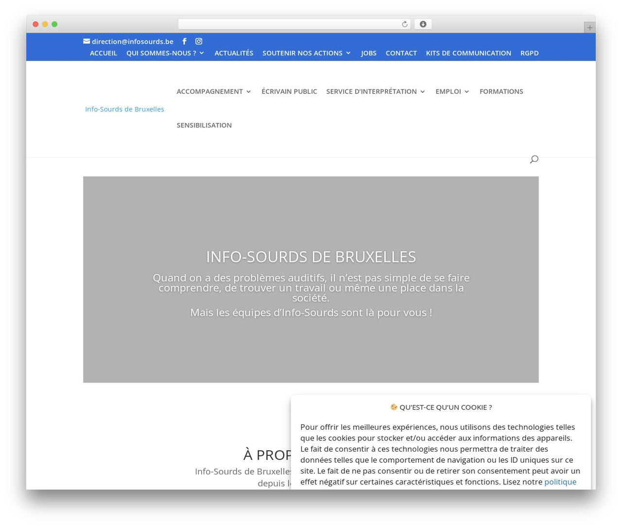Open the Écrivain public menu item
This screenshot has width=622, height=527.
(x=289, y=91)
